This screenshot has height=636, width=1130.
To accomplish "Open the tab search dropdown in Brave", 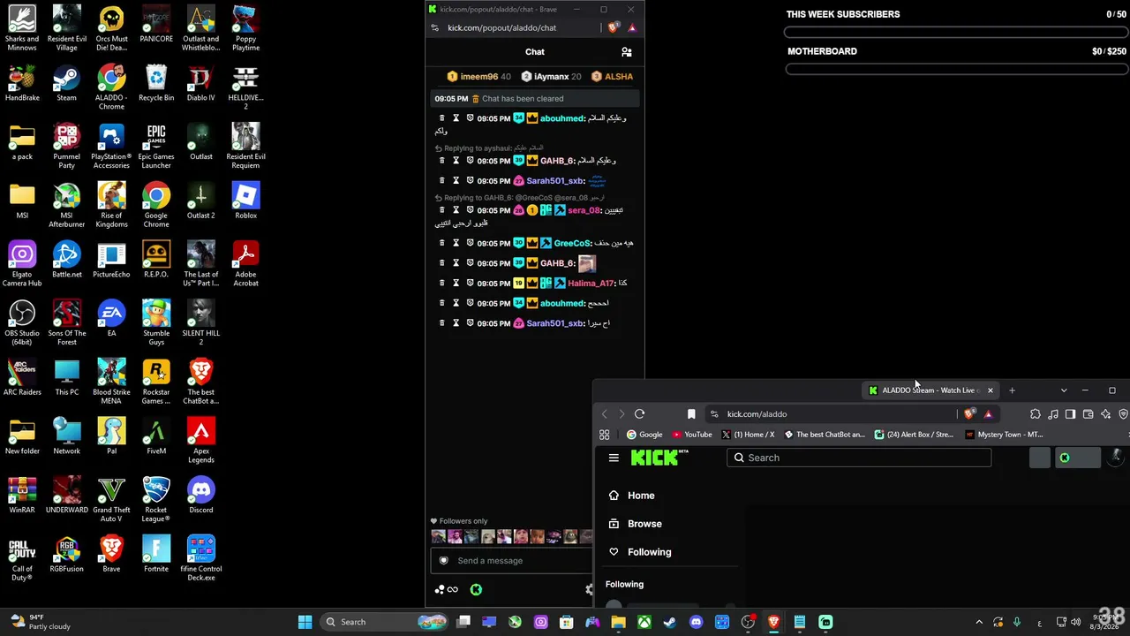I will (1064, 390).
